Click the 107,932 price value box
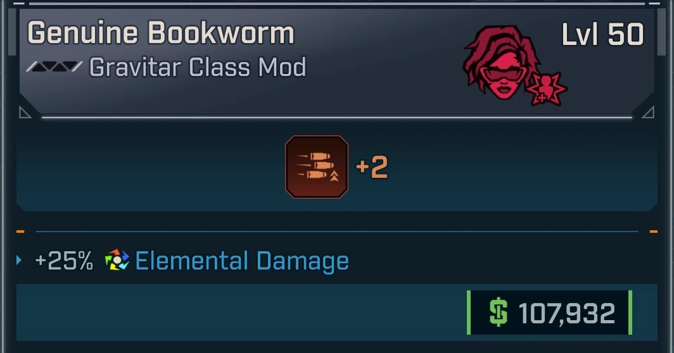This screenshot has width=674, height=353. pos(549,313)
